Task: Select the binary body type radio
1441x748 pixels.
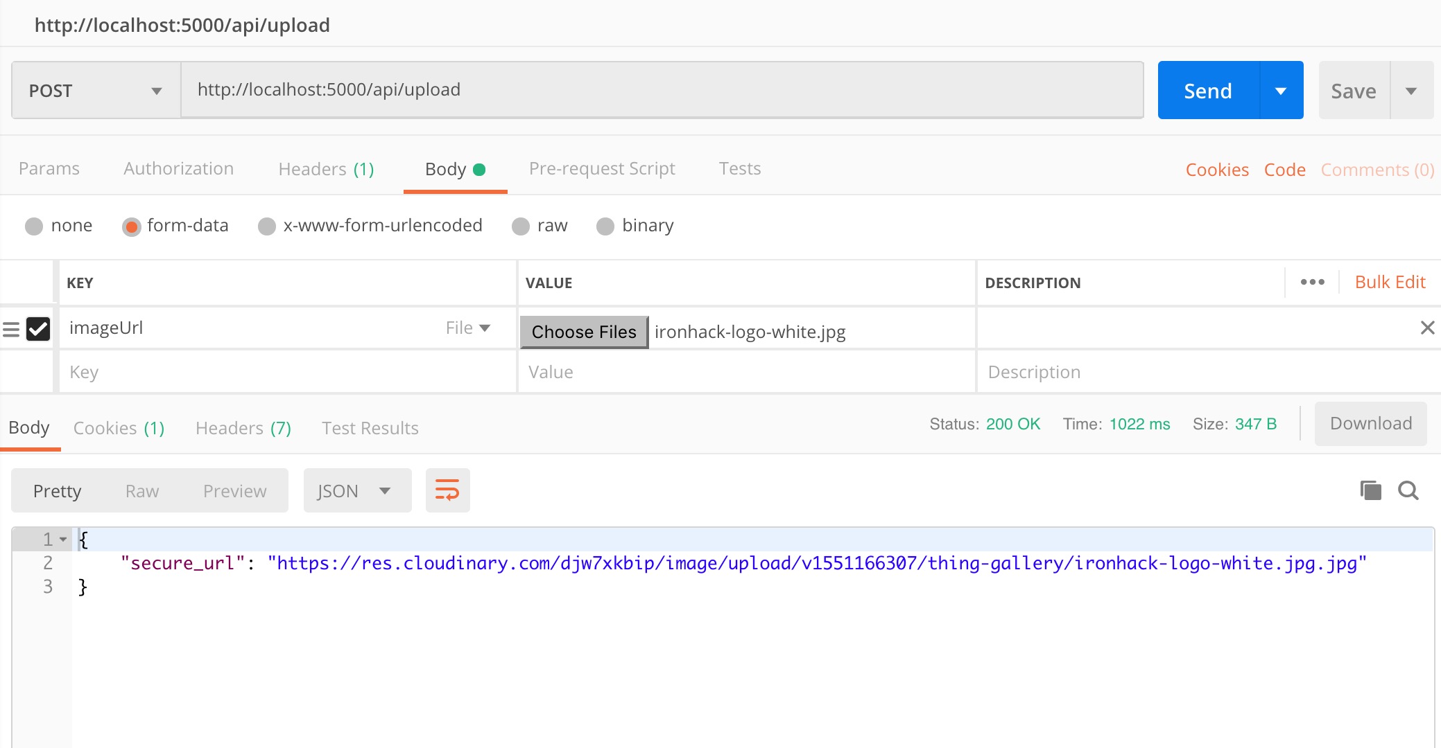Action: (605, 226)
